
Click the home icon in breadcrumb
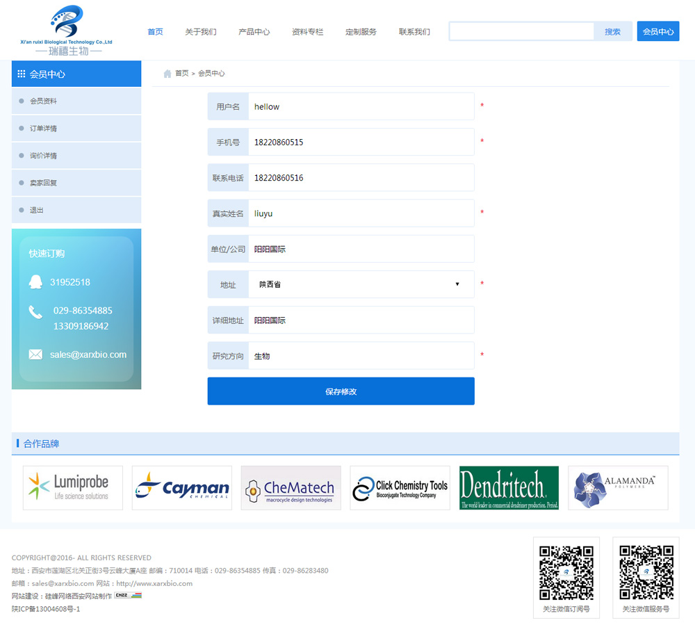click(167, 74)
